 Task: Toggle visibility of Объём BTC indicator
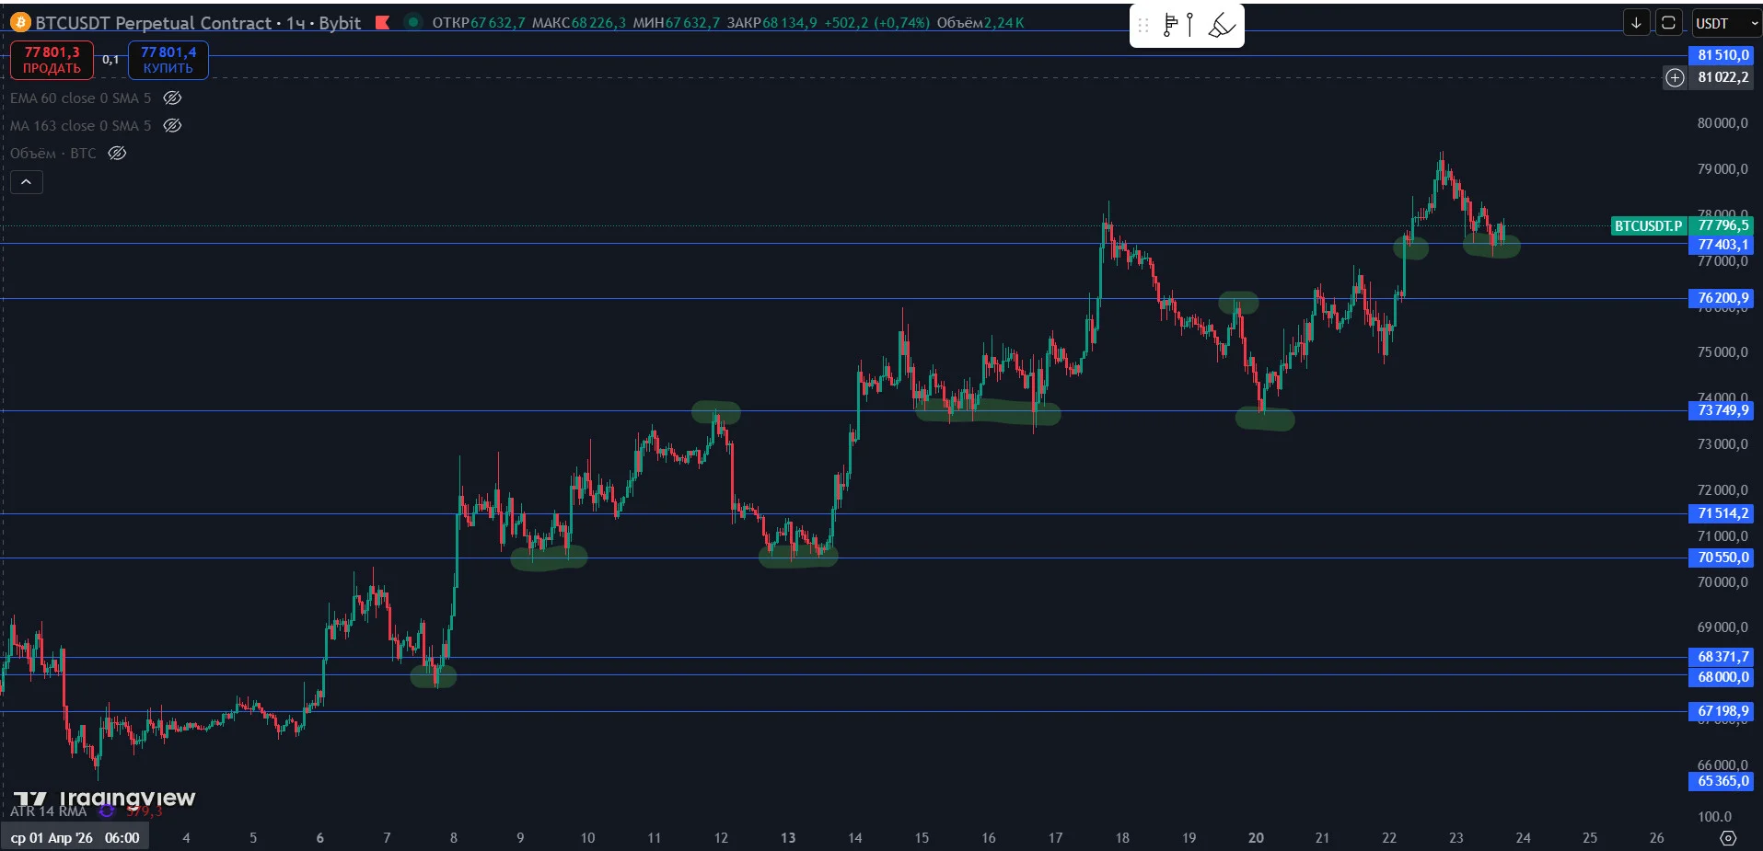click(x=117, y=154)
